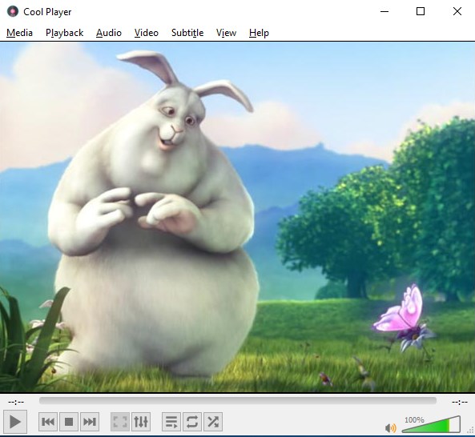This screenshot has height=437, width=475.
Task: Open the extended settings equalizer panel
Action: [141, 422]
